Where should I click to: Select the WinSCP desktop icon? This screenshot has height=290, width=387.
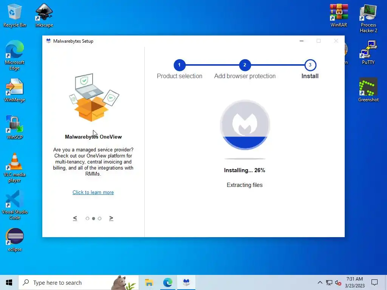[x=15, y=127]
